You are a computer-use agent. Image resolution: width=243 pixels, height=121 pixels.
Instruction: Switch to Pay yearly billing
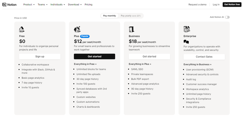tap(131, 16)
